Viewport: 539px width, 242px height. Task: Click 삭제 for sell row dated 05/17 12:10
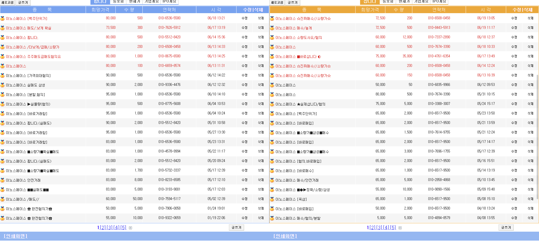click(261, 180)
